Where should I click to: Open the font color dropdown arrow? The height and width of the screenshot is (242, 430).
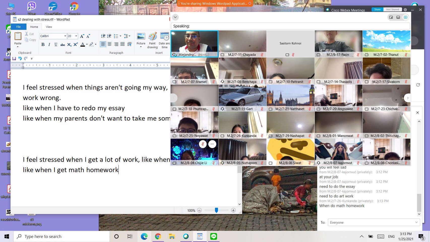[x=87, y=45]
